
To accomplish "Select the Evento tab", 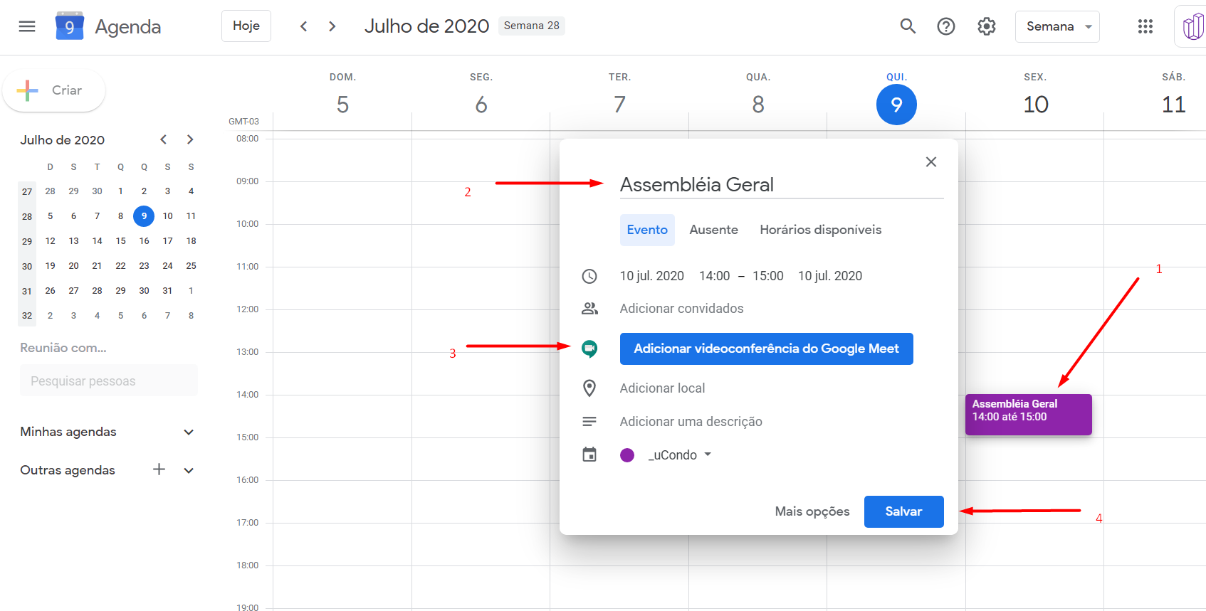I will (647, 230).
